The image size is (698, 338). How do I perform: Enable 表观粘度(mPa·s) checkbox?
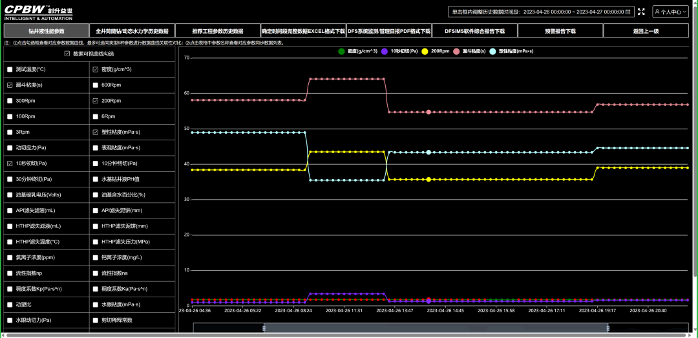tap(95, 148)
